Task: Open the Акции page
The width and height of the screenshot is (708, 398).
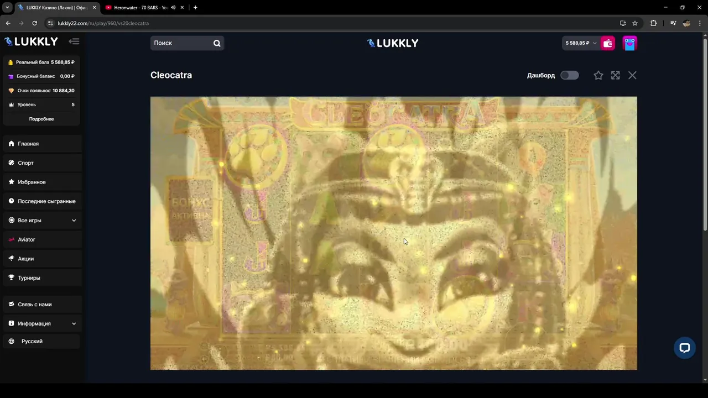Action: click(x=43, y=259)
